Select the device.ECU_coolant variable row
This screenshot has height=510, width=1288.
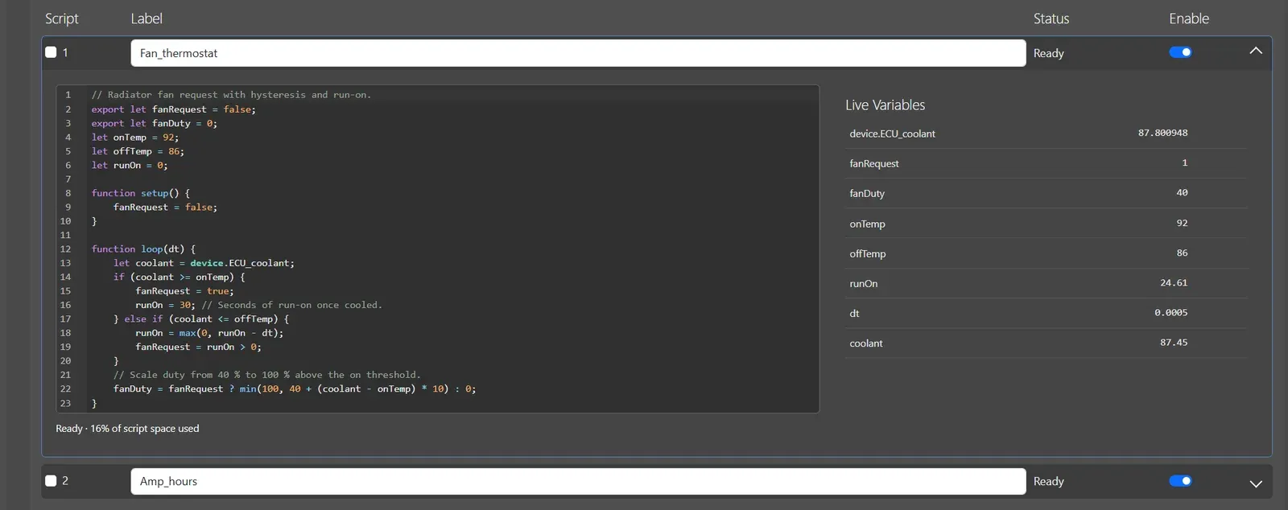pos(1046,134)
